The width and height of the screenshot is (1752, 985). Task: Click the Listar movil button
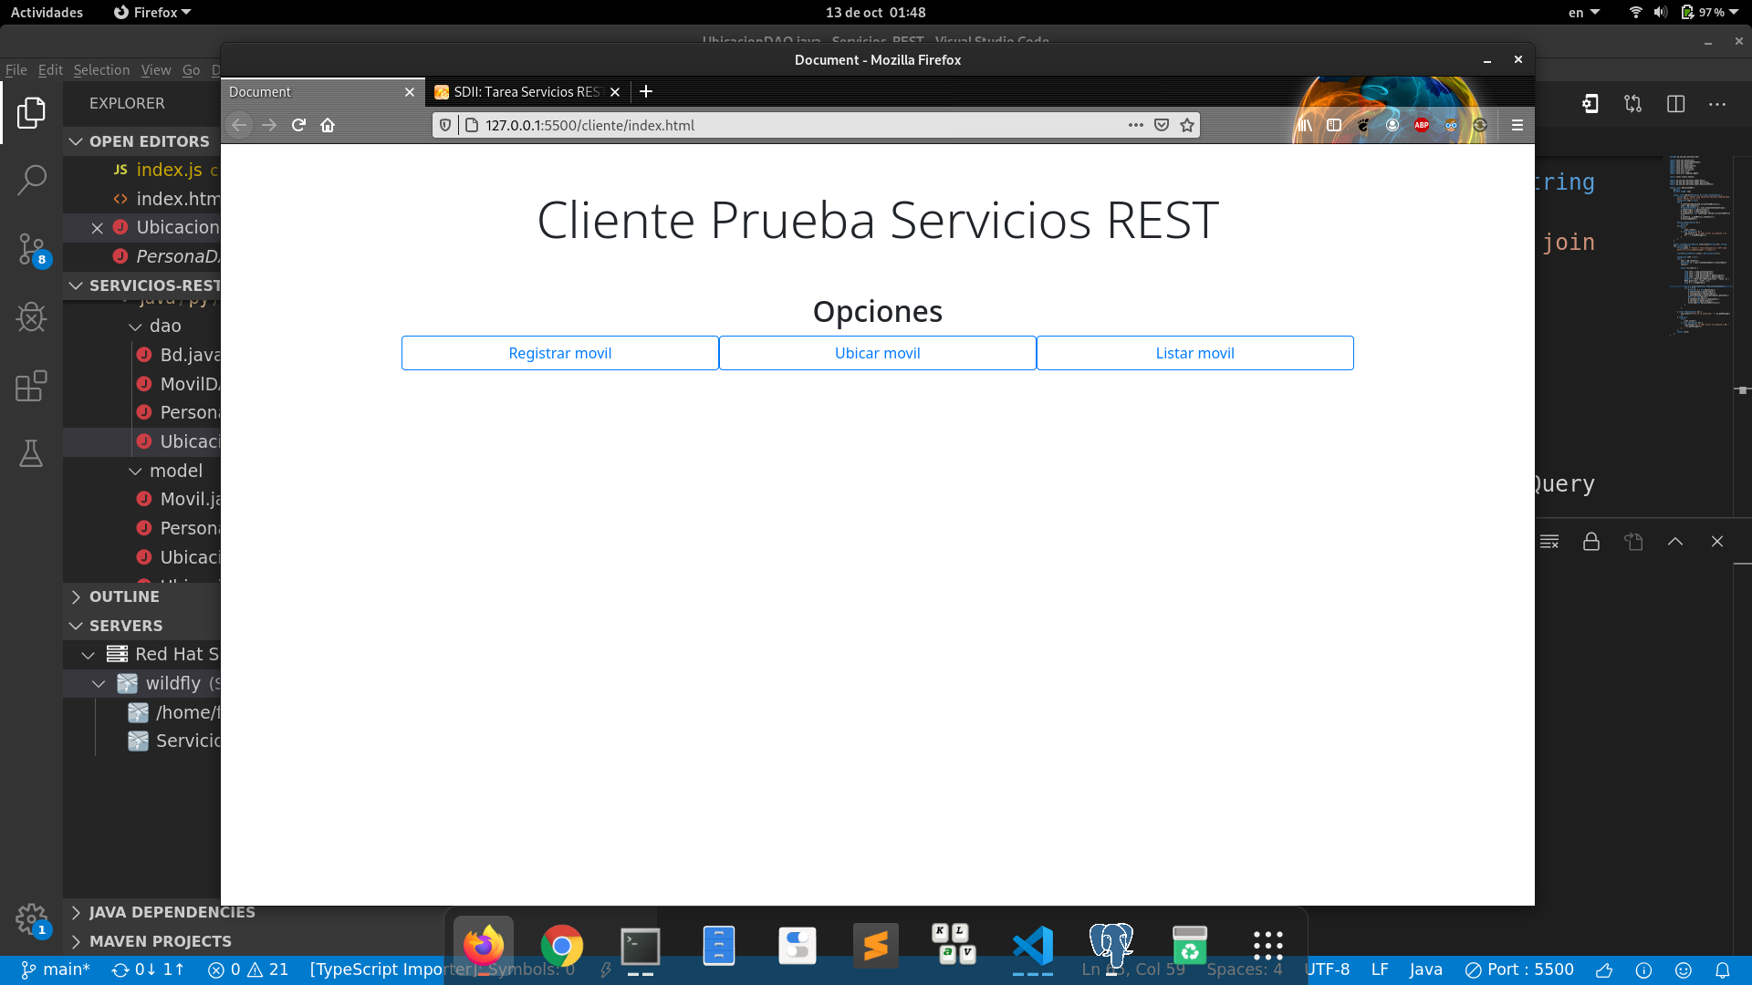tap(1194, 353)
